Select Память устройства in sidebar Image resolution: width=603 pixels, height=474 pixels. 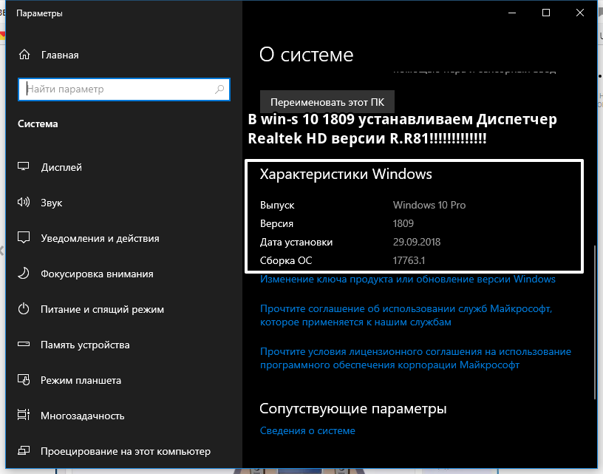click(x=85, y=345)
